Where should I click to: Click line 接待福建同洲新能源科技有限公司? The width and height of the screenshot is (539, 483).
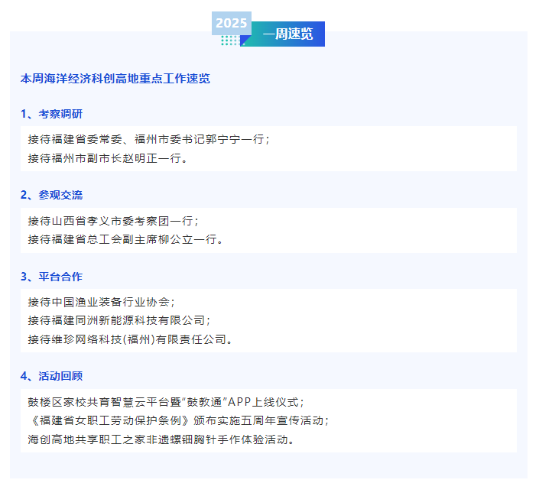(119, 320)
